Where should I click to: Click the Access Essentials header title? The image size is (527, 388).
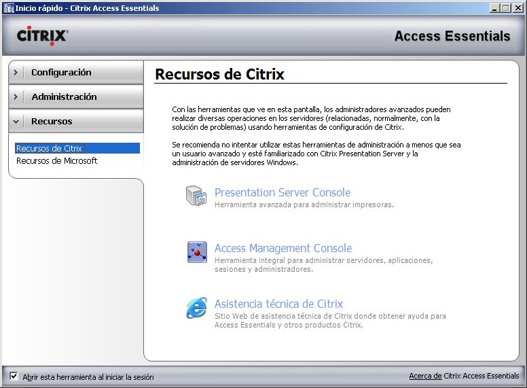click(452, 36)
